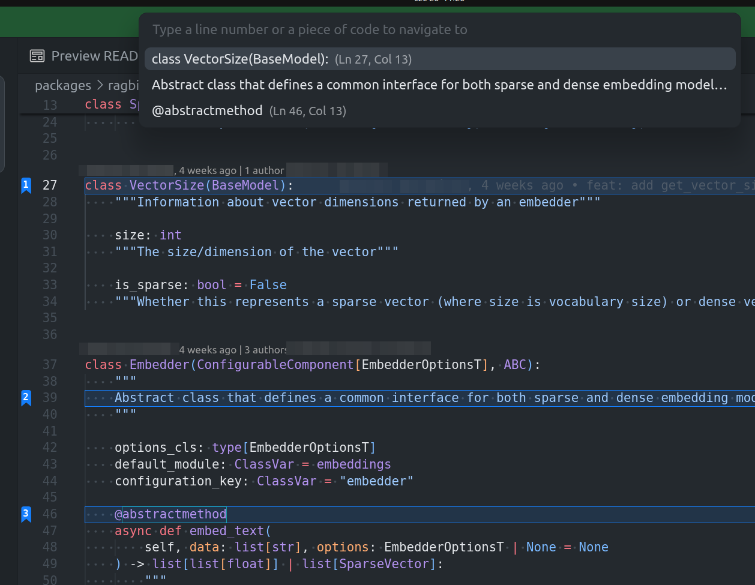The width and height of the screenshot is (755, 585).
Task: Click inline blame 'feat: add get_vector_si' annotation
Action: [x=670, y=185]
